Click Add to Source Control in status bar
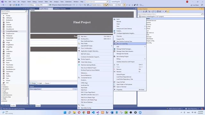 click(x=175, y=109)
